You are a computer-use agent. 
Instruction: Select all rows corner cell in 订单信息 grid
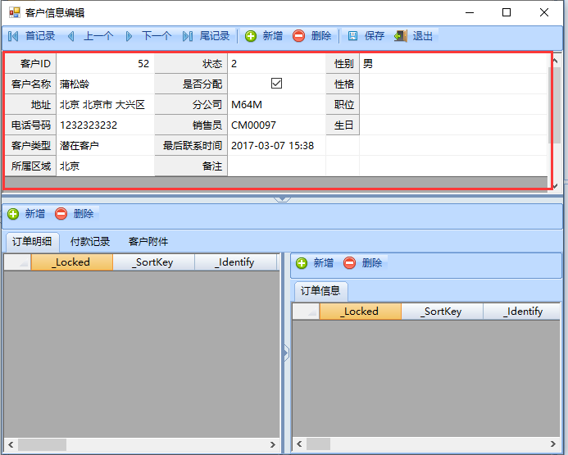(x=306, y=312)
